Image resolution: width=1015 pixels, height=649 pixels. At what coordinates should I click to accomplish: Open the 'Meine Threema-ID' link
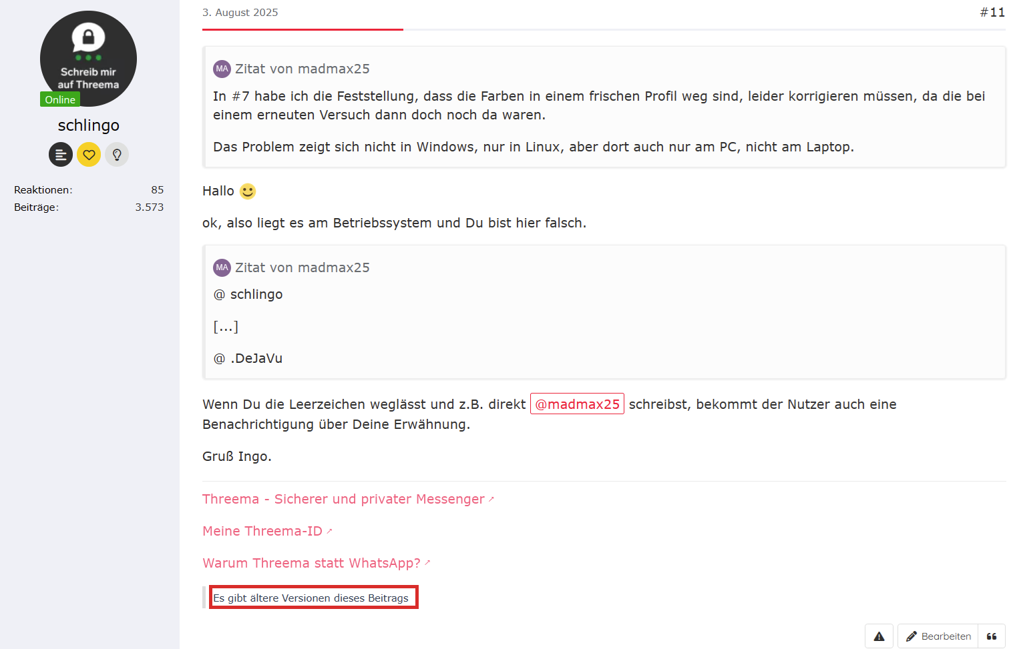click(x=262, y=531)
